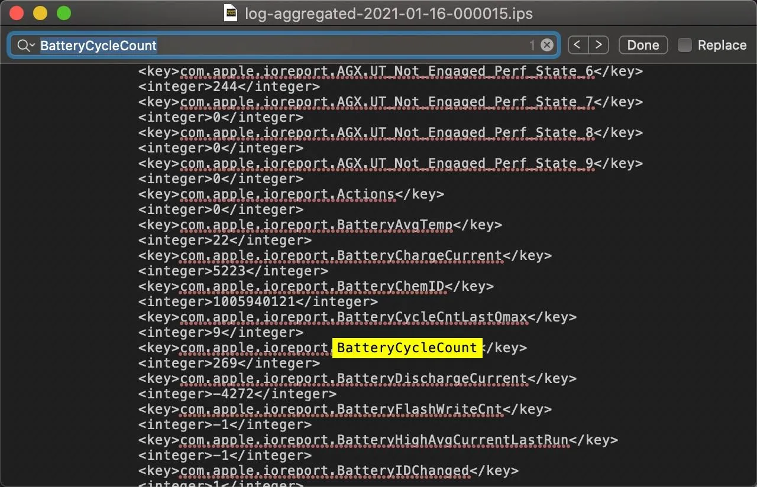The image size is (757, 487).
Task: Select the BatteryIDChanged key line
Action: tap(328, 471)
